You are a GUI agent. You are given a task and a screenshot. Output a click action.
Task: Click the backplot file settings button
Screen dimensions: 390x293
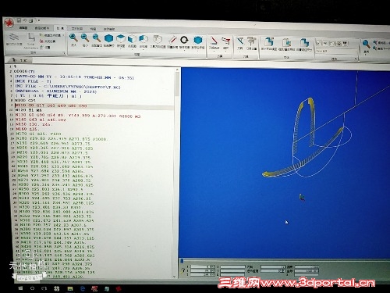coord(51,35)
